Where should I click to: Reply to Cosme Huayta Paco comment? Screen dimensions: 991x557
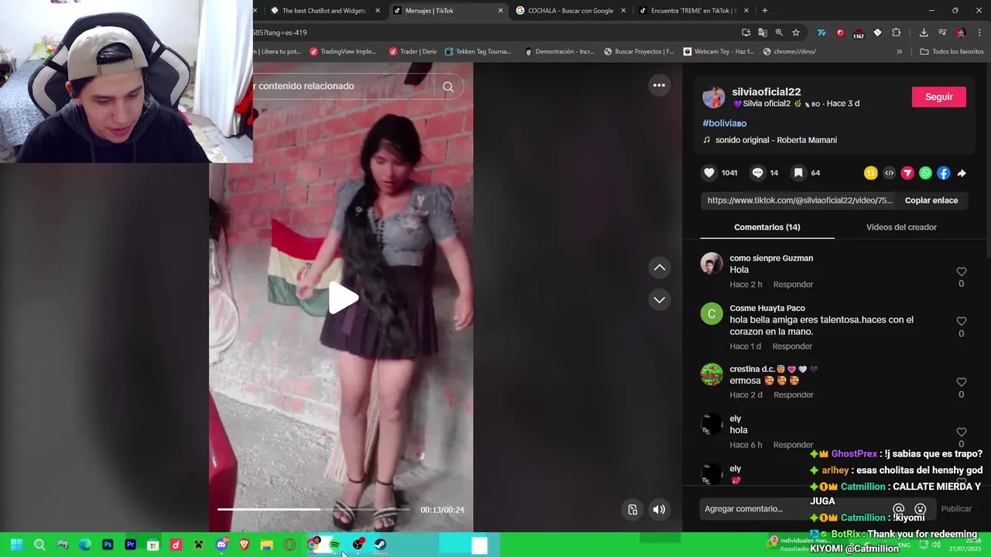[792, 347]
